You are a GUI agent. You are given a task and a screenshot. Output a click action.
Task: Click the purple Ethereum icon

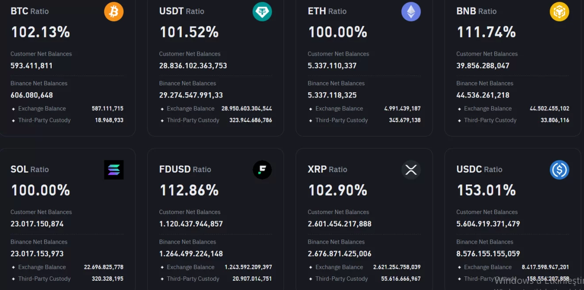pyautogui.click(x=411, y=11)
